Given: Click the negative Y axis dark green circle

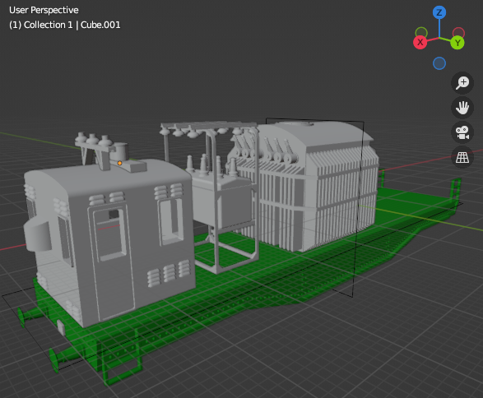Looking at the screenshot, I should (421, 33).
